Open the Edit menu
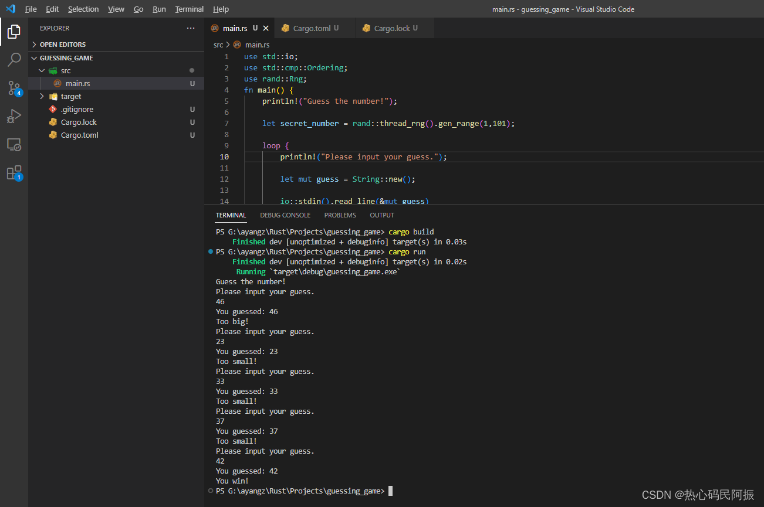 pyautogui.click(x=52, y=9)
